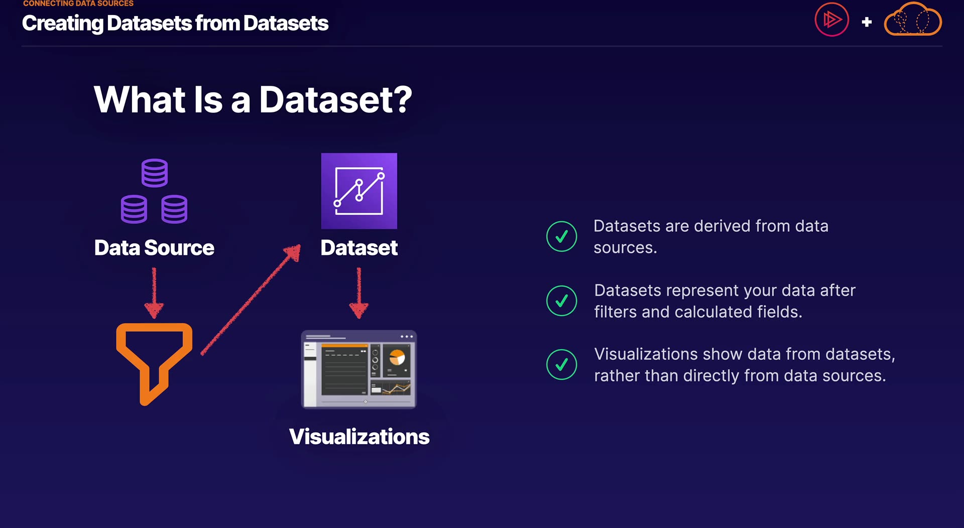Click the Visualizations dashboard thumbnail

coord(358,369)
